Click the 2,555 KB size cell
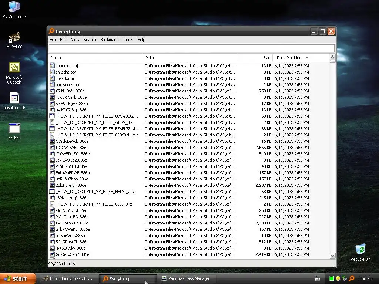The image size is (379, 284). (x=264, y=148)
